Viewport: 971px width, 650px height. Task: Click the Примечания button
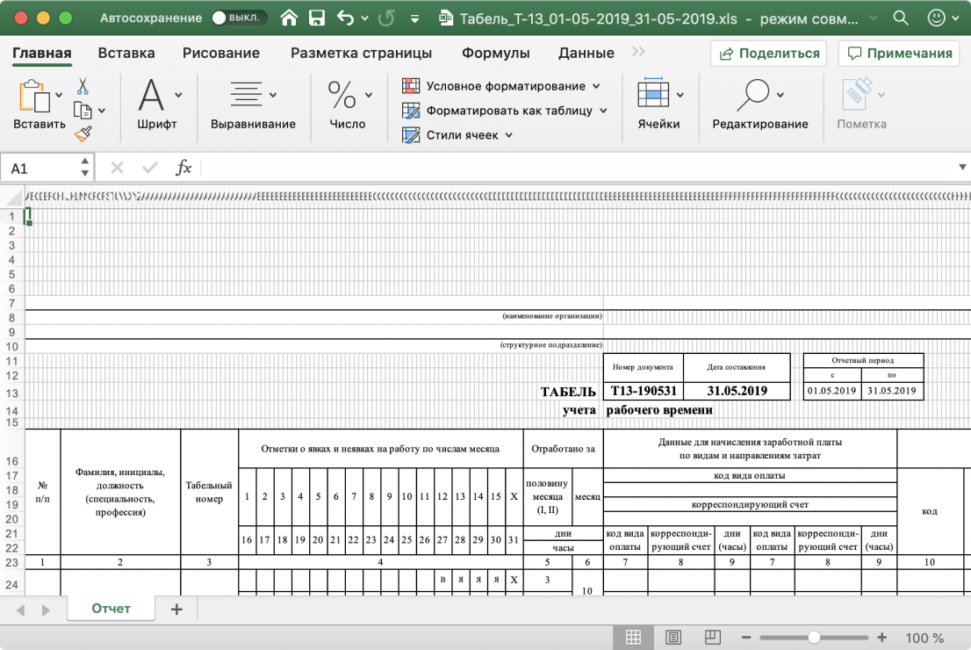pyautogui.click(x=899, y=53)
